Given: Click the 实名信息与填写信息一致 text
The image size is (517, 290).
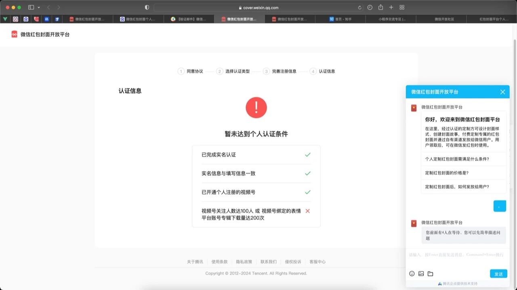Looking at the screenshot, I should coord(229,173).
